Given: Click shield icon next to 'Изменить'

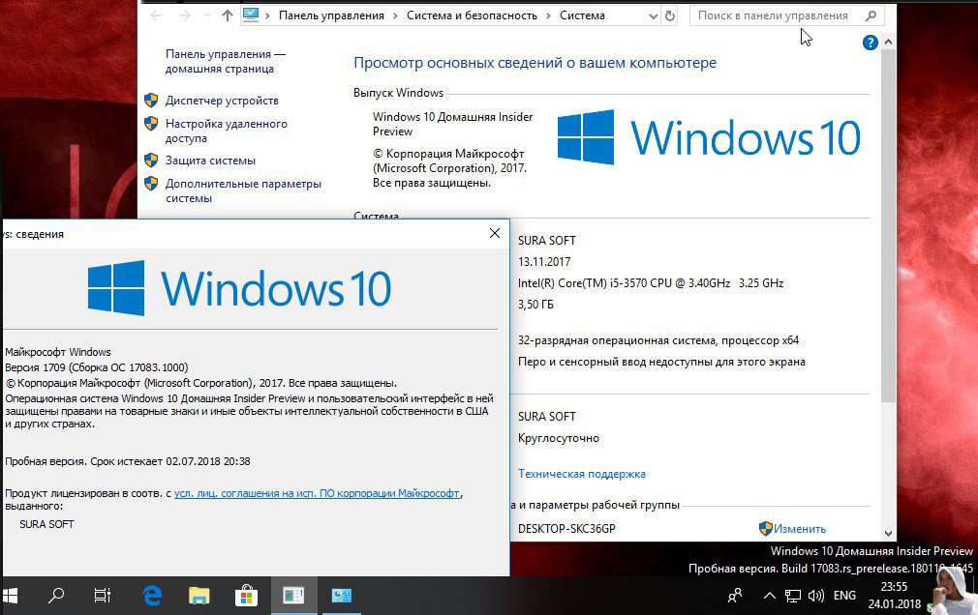Looking at the screenshot, I should point(765,528).
